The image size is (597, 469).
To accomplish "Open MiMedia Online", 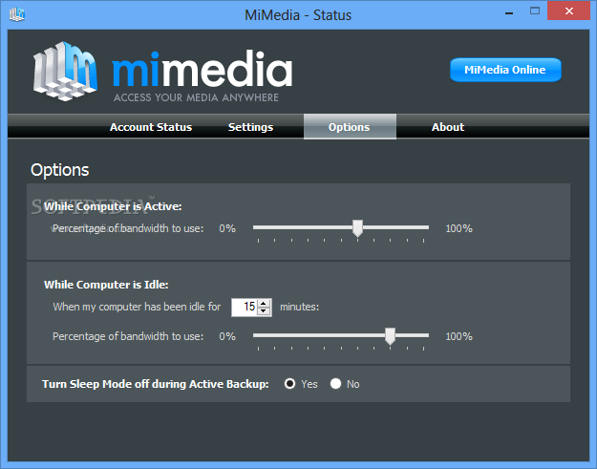I will point(505,70).
